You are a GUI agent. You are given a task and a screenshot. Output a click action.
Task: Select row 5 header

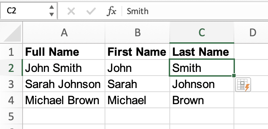tap(11, 116)
